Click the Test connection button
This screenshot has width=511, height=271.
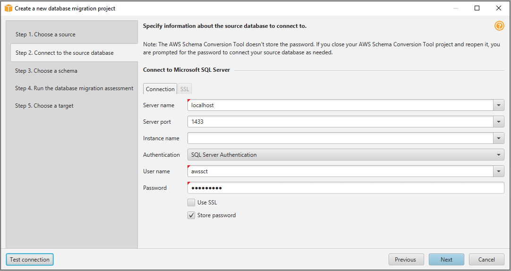30,260
